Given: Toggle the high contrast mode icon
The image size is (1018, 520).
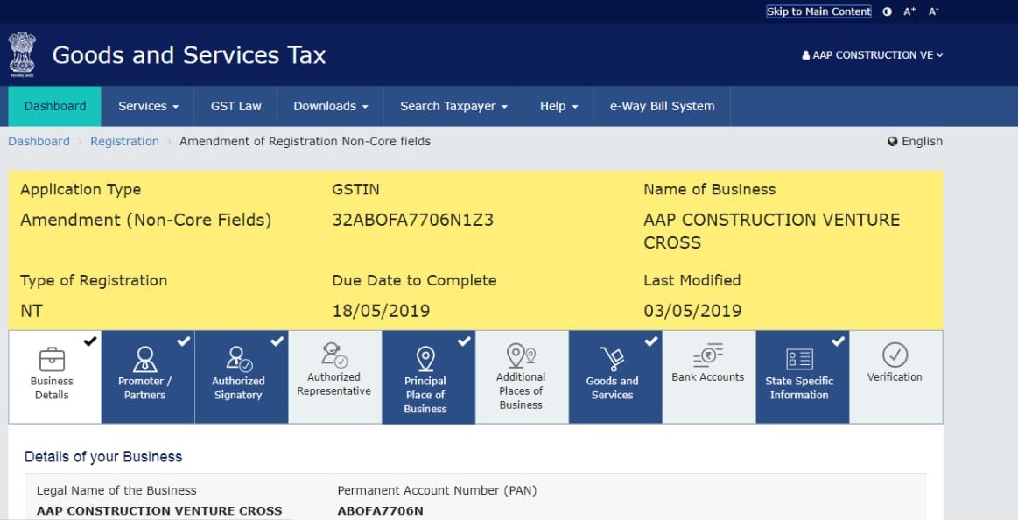Looking at the screenshot, I should [888, 11].
